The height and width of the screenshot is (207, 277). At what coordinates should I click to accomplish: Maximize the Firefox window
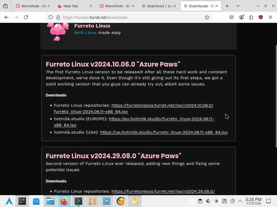pyautogui.click(x=266, y=6)
